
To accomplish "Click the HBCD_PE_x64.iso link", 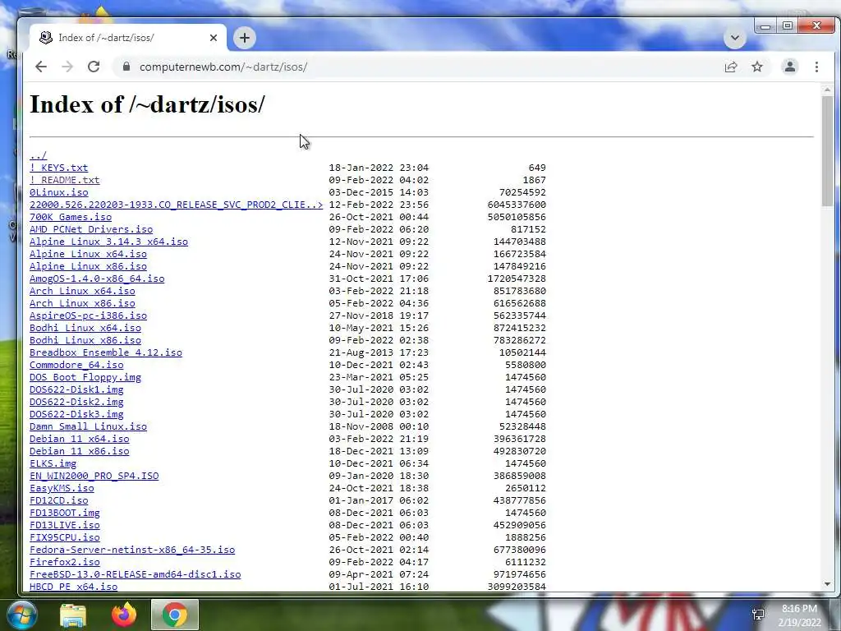I will pyautogui.click(x=73, y=587).
